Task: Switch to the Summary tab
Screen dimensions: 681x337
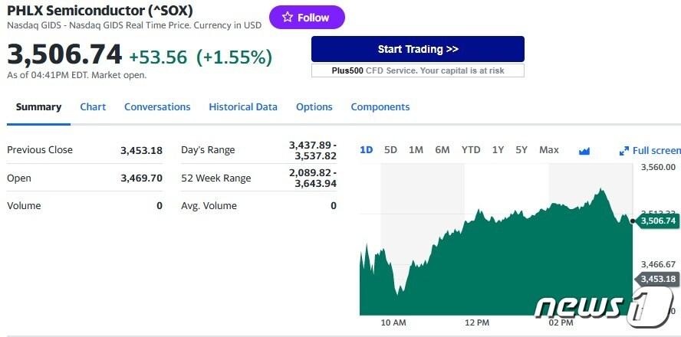Action: click(x=38, y=107)
